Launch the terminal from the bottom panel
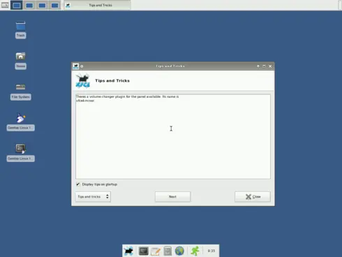The width and height of the screenshot is (342, 257). tap(143, 251)
